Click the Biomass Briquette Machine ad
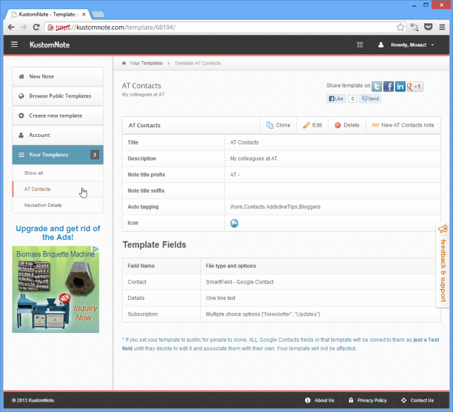 56,290
